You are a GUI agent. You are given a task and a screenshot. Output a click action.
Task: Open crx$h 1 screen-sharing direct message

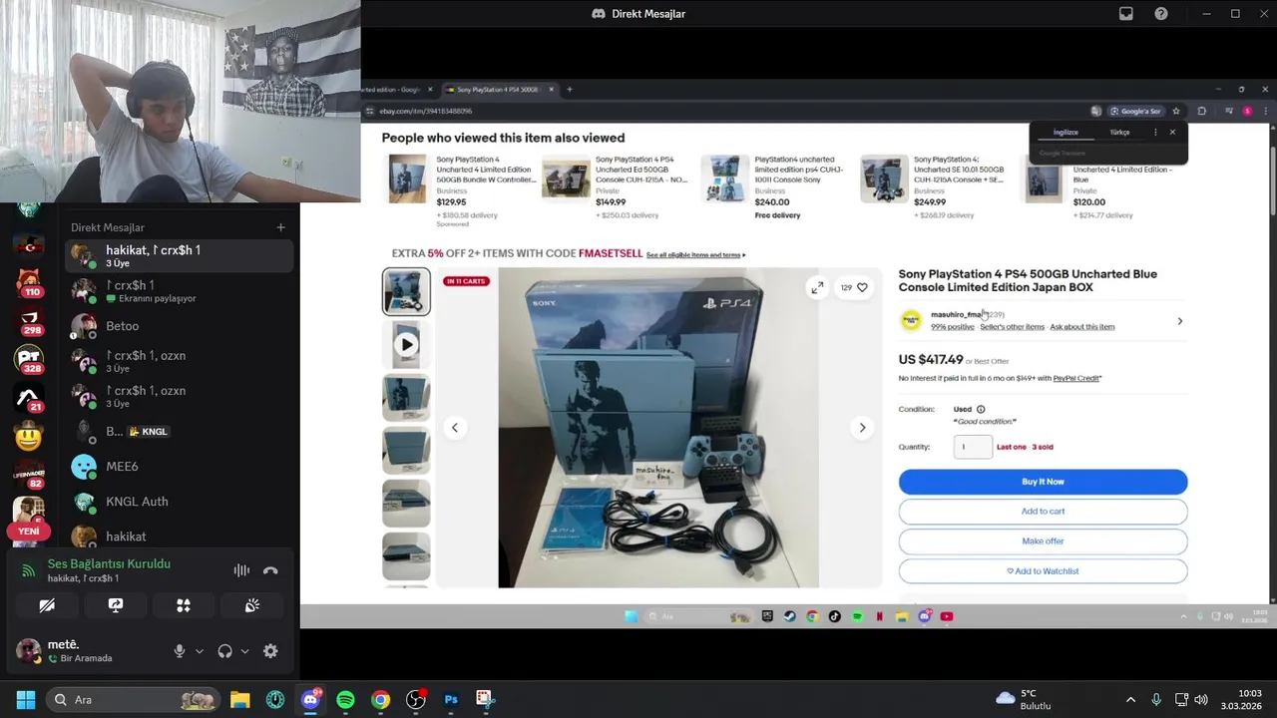coord(180,291)
